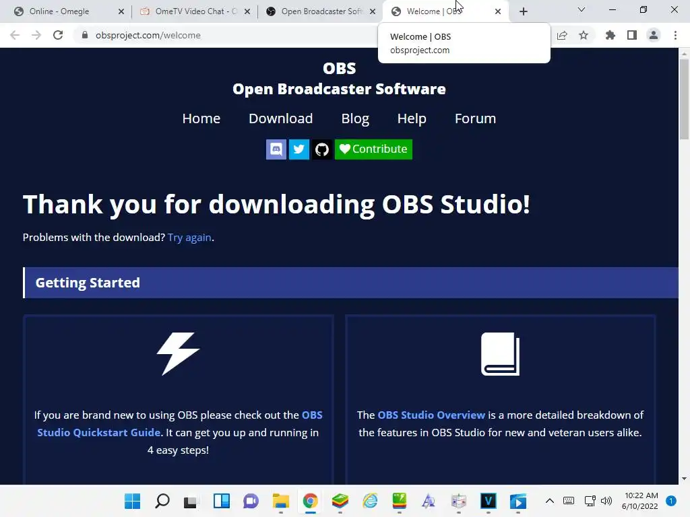This screenshot has height=517, width=690.
Task: Open the Download nav item
Action: [x=281, y=118]
